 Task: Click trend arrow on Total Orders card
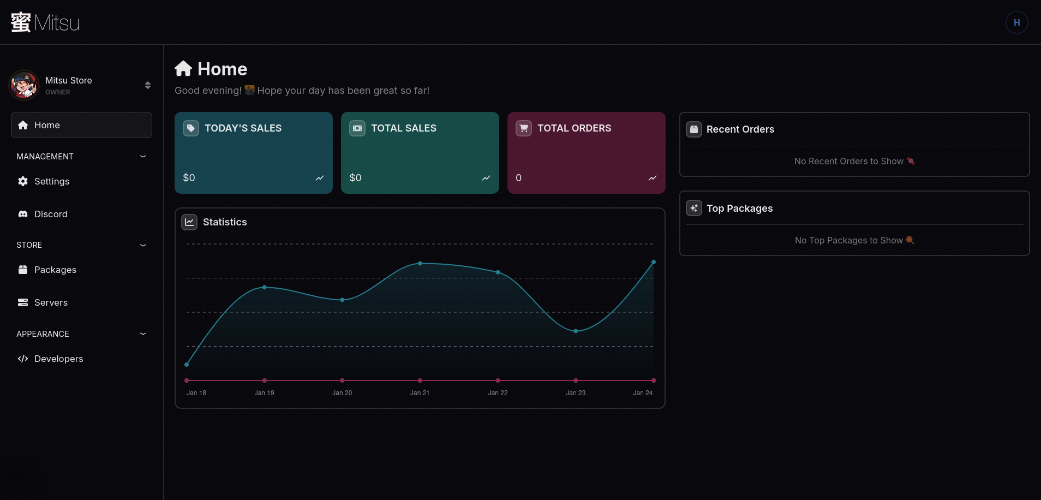(653, 178)
